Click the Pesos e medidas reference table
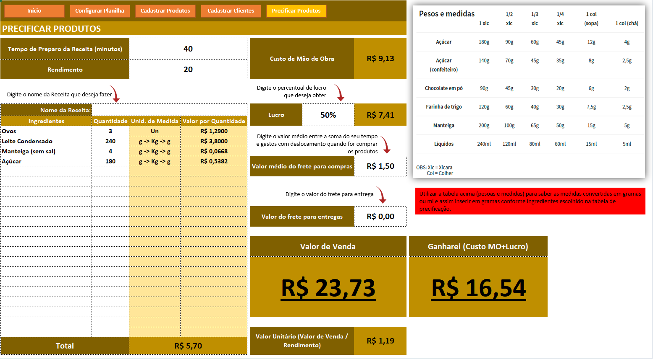 [x=529, y=92]
